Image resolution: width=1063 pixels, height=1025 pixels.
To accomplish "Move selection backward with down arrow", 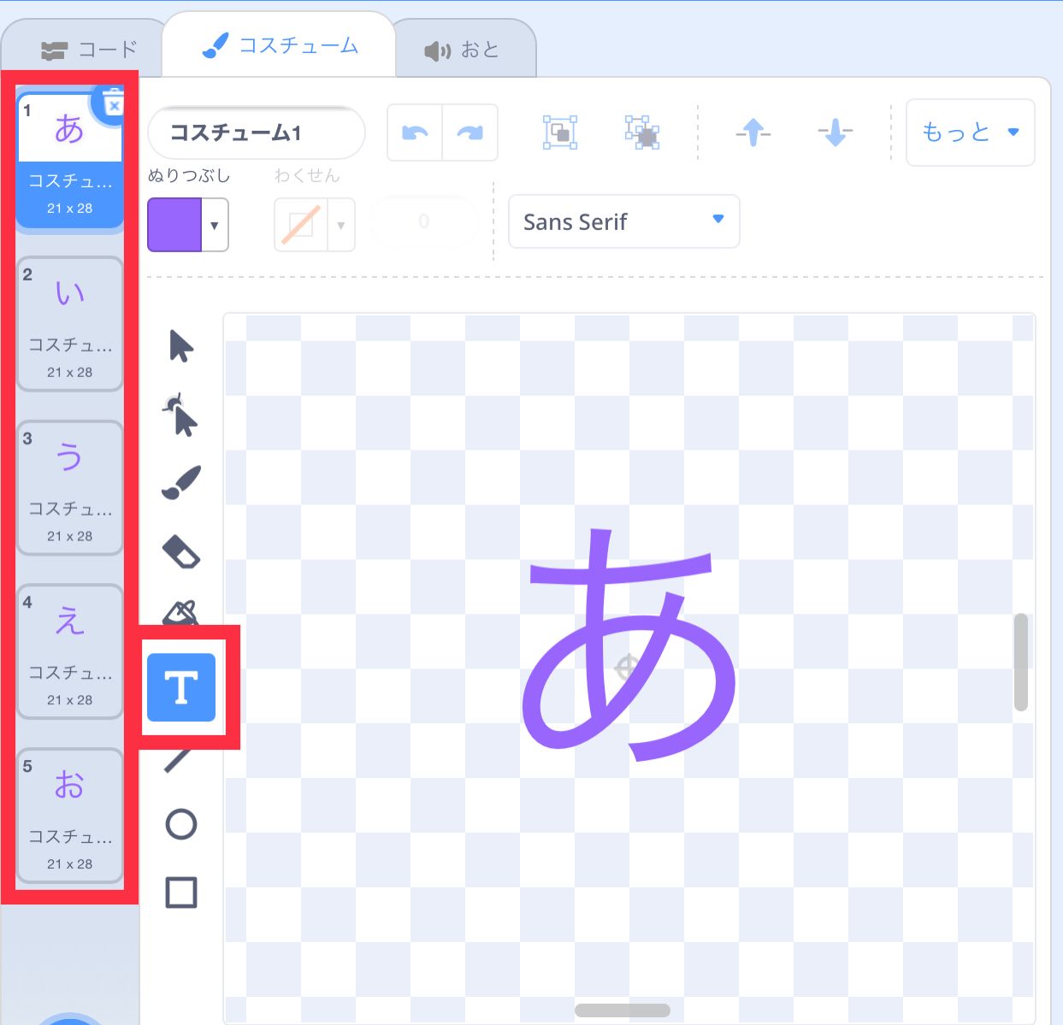I will (835, 133).
